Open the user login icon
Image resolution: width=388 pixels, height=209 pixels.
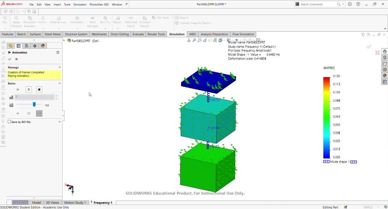coord(350,4)
